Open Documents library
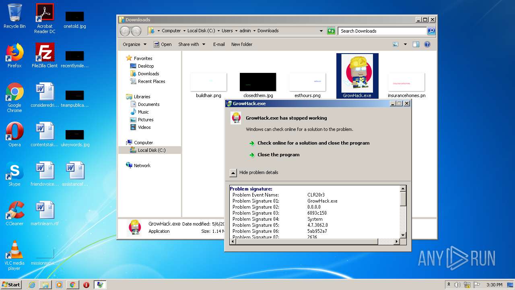This screenshot has width=515, height=290. 148,104
